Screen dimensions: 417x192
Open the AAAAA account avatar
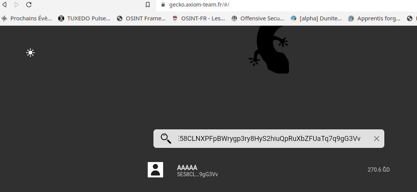click(155, 170)
